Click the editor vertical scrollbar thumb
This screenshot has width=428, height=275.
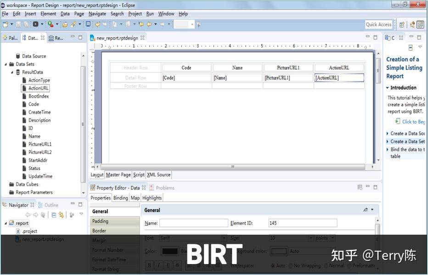click(378, 70)
